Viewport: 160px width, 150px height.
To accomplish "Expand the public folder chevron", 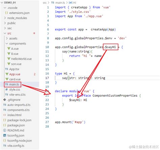I will click(5, 23).
